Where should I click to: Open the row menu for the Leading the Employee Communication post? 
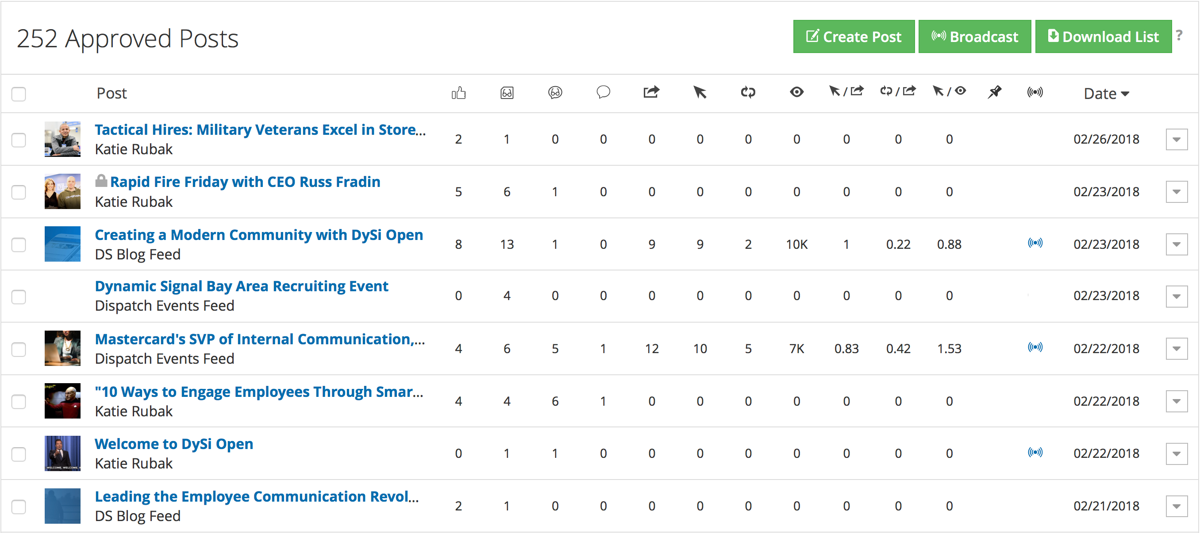pyautogui.click(x=1176, y=506)
